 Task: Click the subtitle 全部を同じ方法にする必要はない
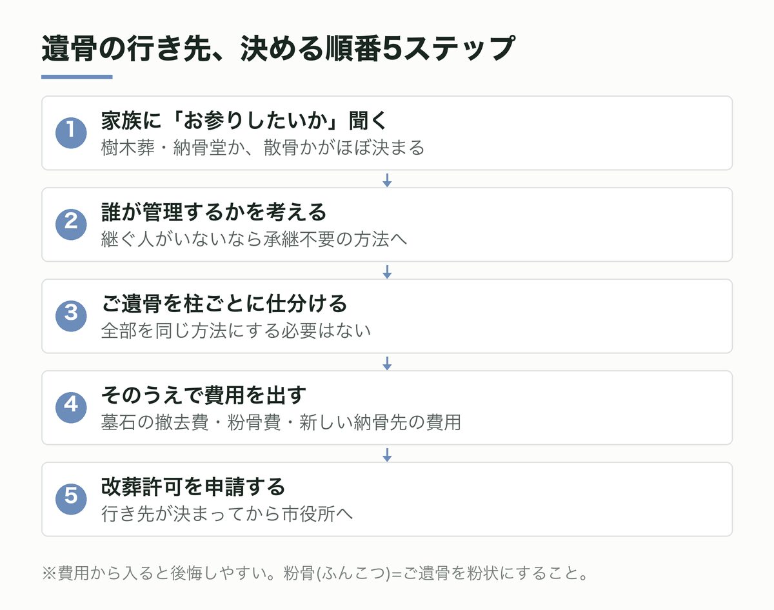236,331
